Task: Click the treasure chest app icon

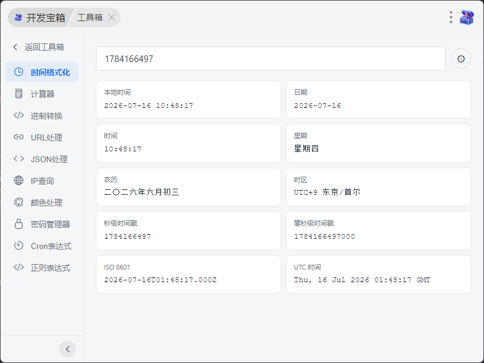Action: click(466, 17)
